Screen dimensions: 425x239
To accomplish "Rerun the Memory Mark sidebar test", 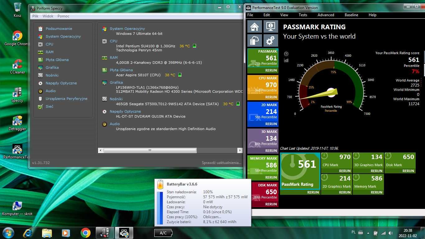I will click(x=271, y=177).
